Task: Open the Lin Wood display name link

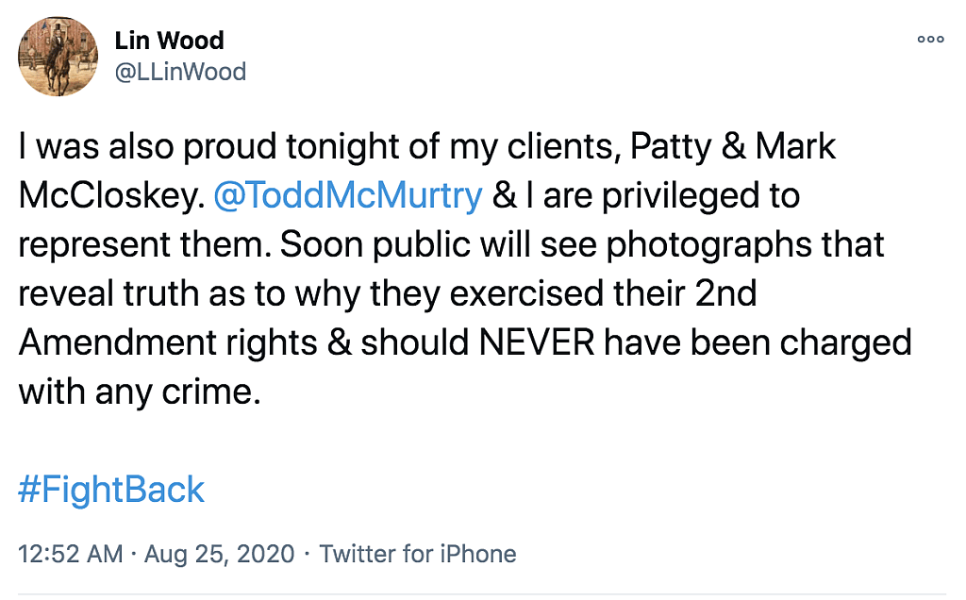Action: click(169, 41)
